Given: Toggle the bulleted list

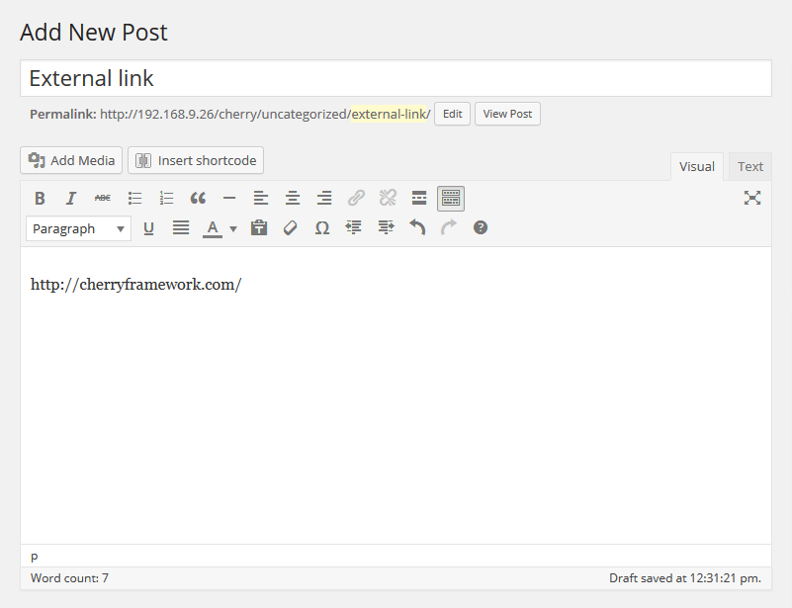Looking at the screenshot, I should [x=133, y=198].
